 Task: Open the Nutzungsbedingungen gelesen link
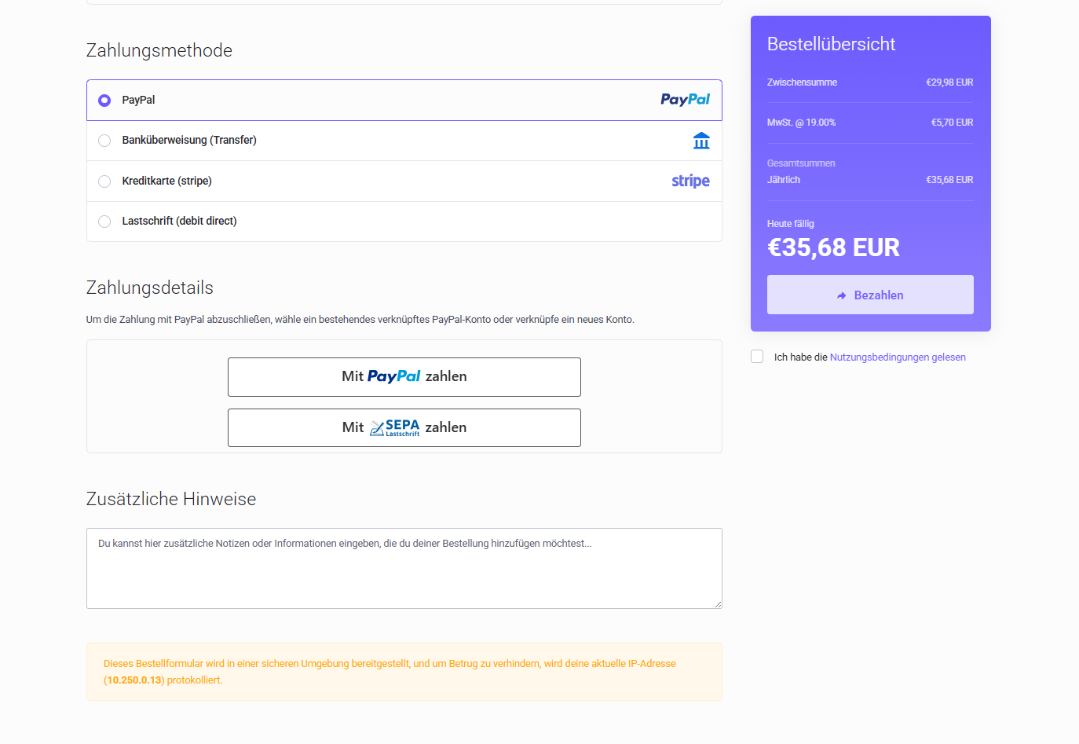tap(898, 357)
